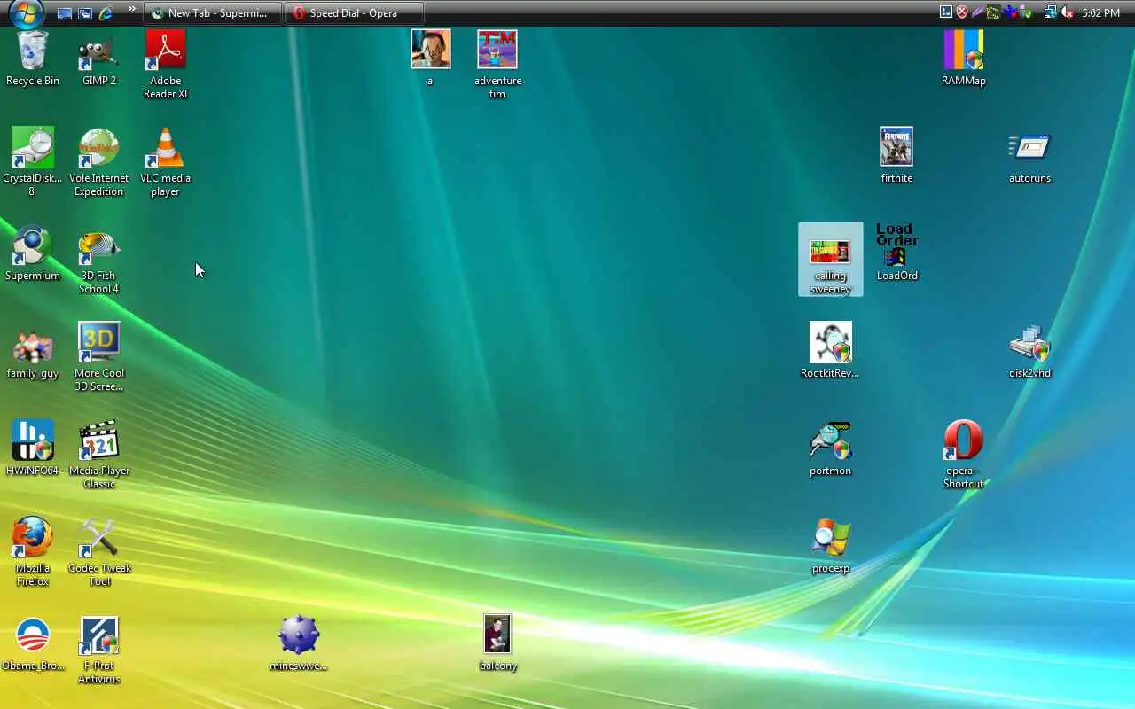Launch Internet Explorer from Quick Launch
1135x709 pixels.
point(106,13)
